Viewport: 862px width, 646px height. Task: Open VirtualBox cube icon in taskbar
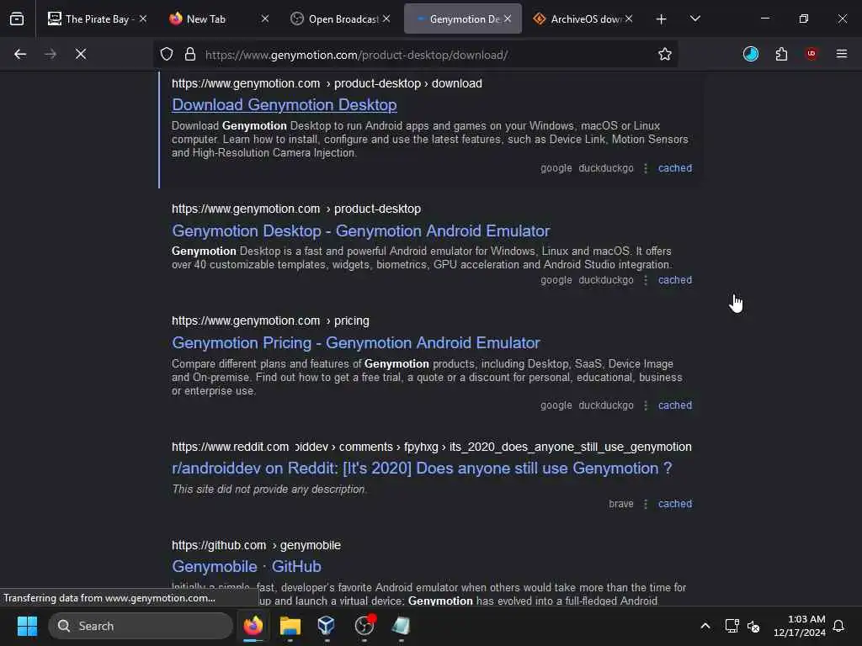(327, 626)
